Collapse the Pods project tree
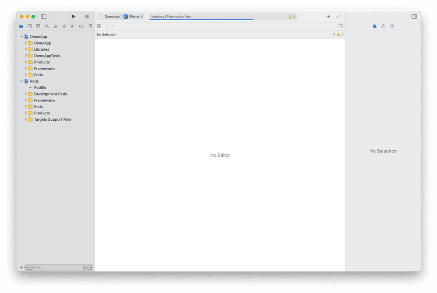 tap(21, 81)
